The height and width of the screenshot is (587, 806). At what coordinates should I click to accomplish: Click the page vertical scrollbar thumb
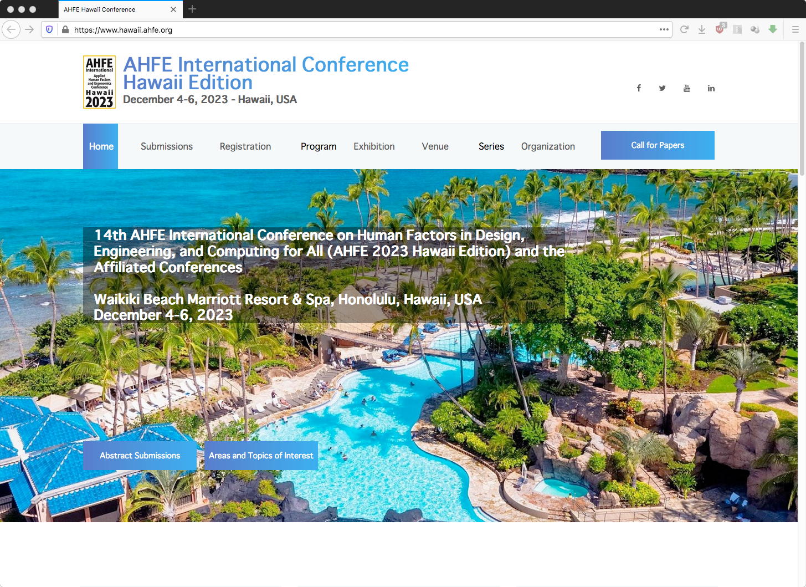[x=802, y=110]
